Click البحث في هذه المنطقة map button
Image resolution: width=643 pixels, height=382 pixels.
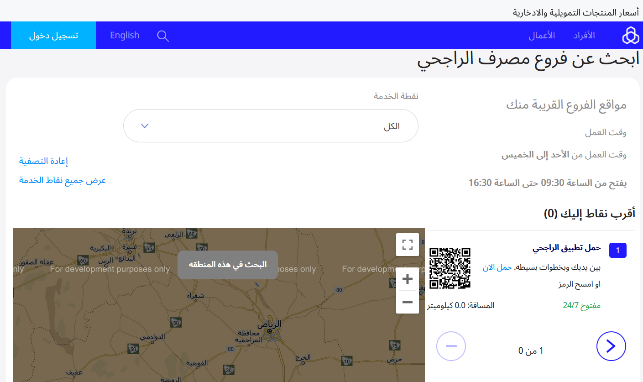pos(228,265)
